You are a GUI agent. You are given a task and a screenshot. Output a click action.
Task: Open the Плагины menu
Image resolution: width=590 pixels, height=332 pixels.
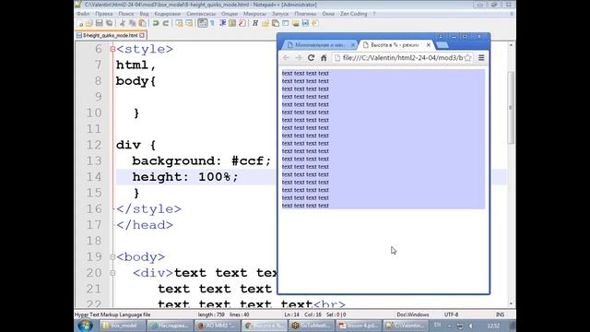[x=305, y=14]
